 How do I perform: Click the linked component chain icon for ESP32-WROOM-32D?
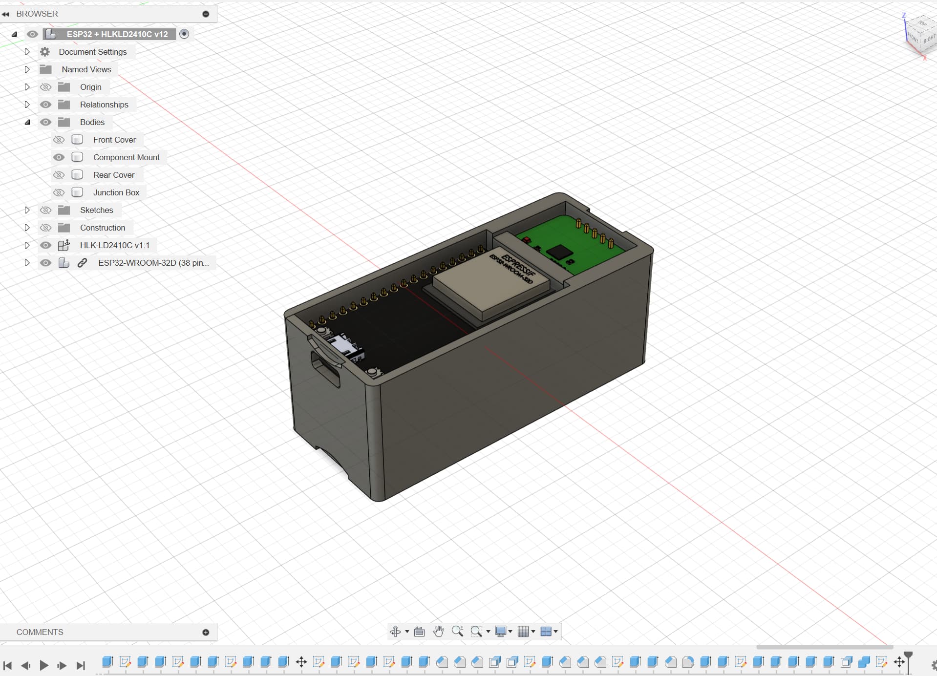[82, 263]
